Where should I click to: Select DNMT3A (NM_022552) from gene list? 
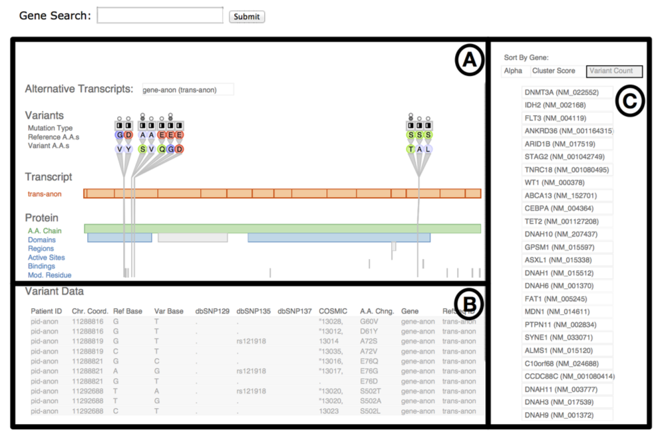(567, 92)
